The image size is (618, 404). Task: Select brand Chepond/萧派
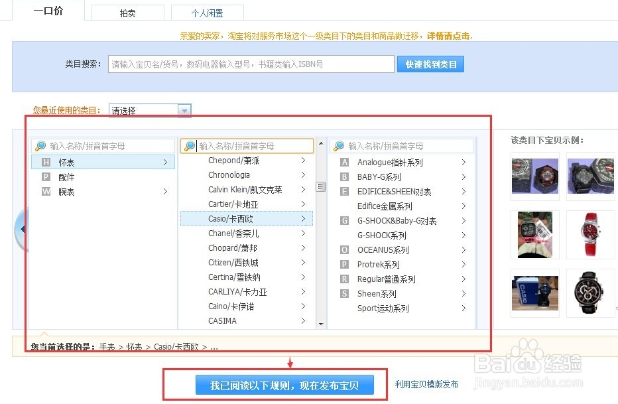click(x=247, y=161)
